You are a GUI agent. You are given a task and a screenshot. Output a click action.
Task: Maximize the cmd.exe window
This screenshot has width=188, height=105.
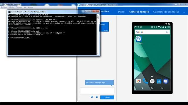click(x=90, y=11)
